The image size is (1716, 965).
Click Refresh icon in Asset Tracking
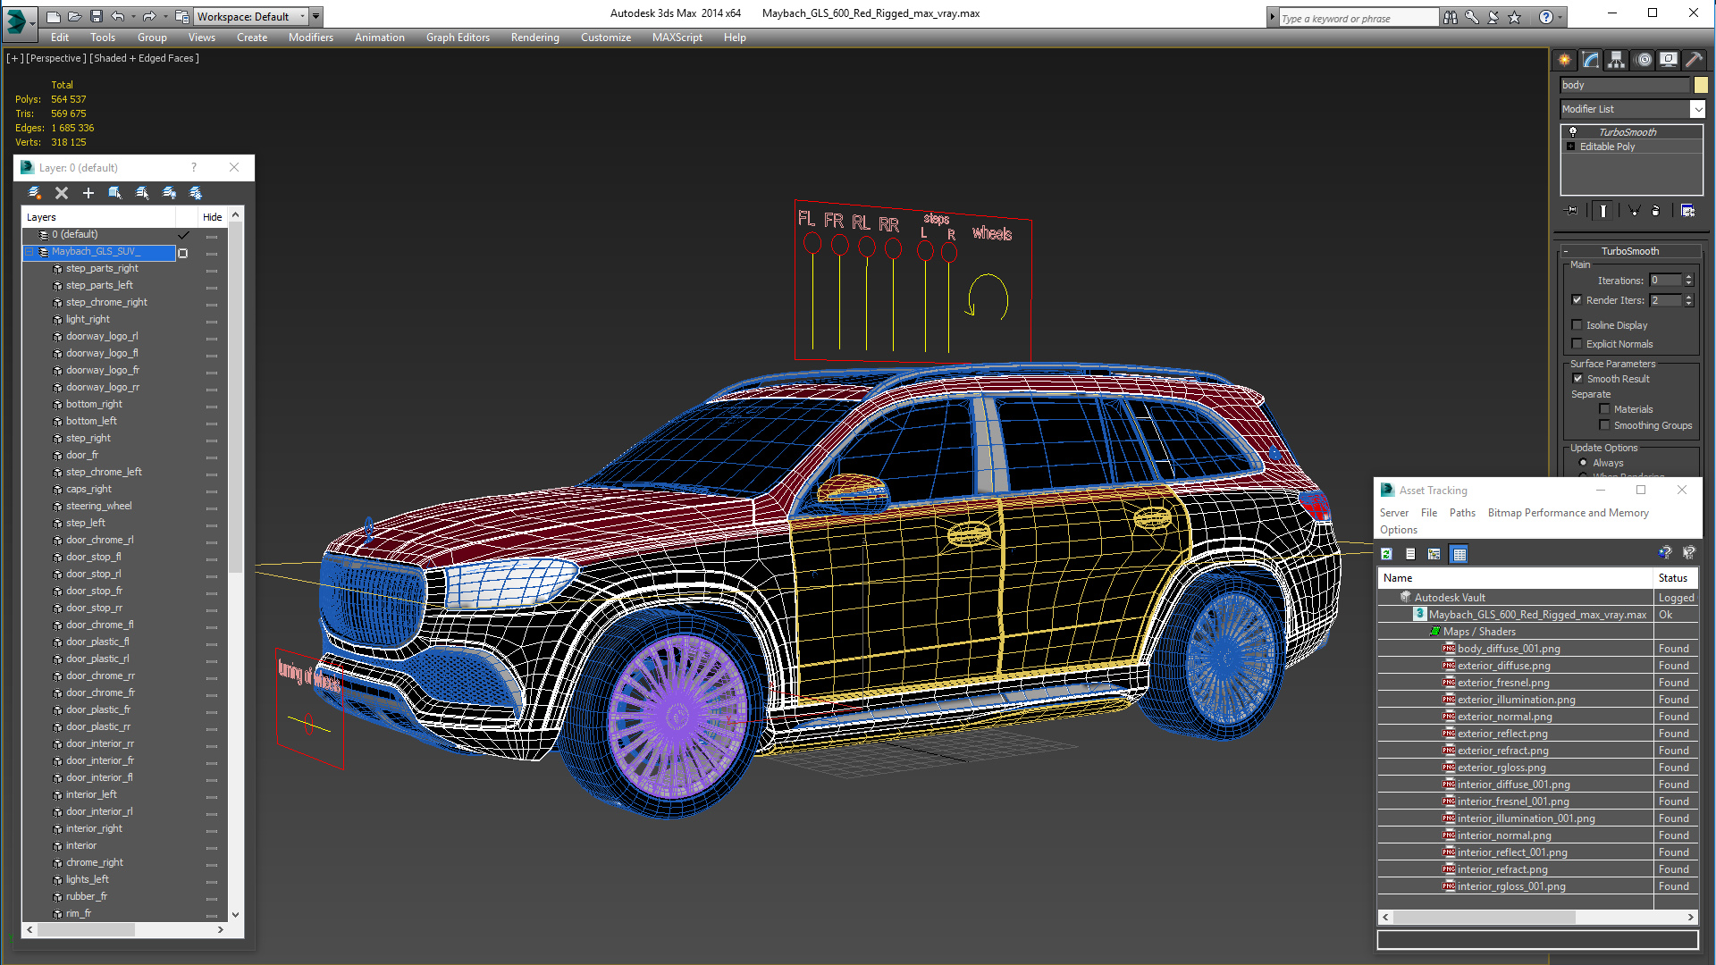click(1386, 554)
